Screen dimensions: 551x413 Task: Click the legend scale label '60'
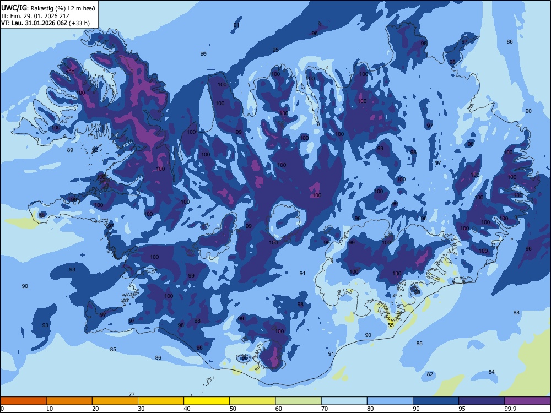pos(279,409)
